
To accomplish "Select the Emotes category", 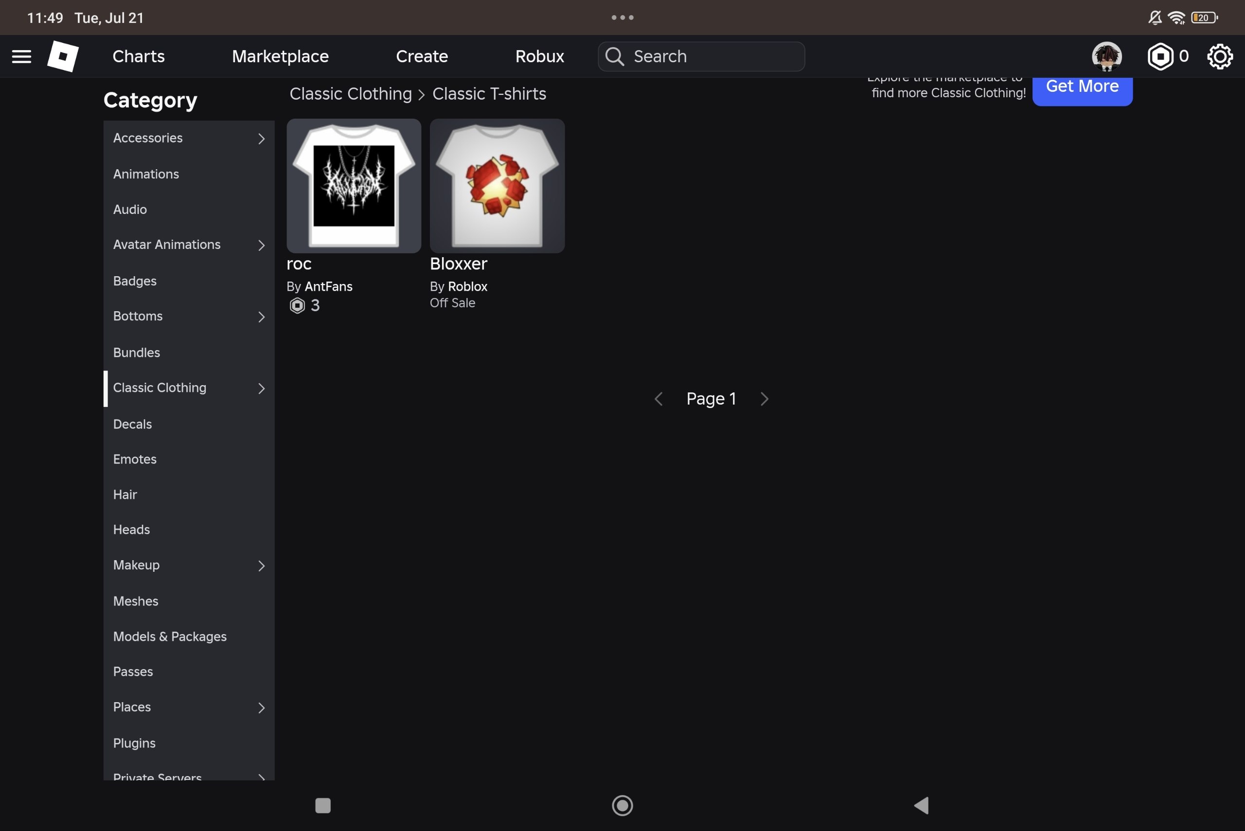I will click(189, 459).
